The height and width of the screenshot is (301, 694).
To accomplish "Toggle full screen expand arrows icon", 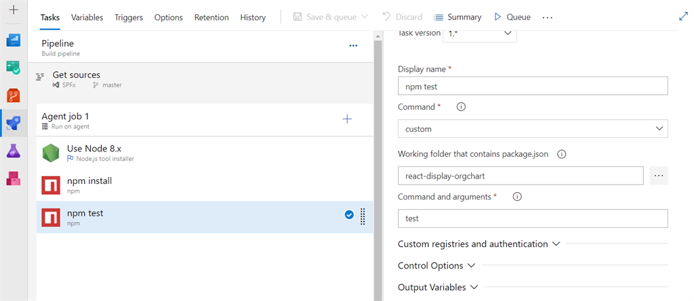I will [x=683, y=17].
